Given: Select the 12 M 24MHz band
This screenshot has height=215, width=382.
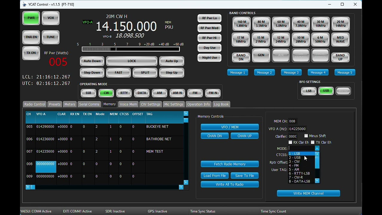Looking at the screenshot, I should point(281,40).
